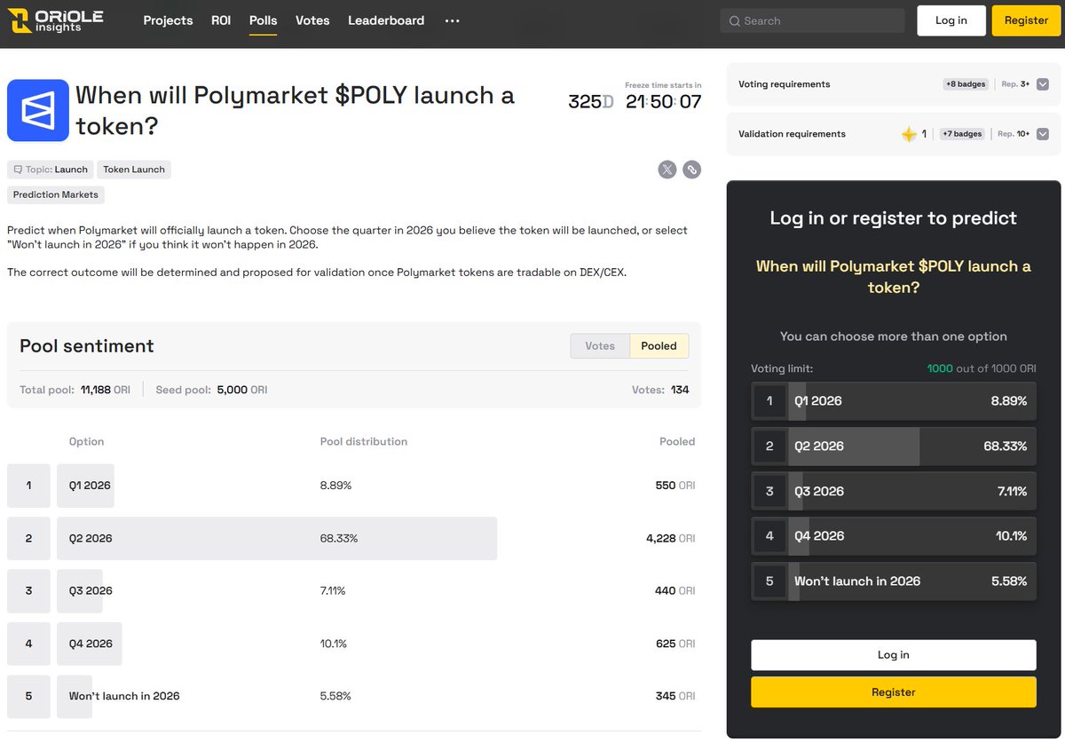Click Won't launch in 2026 table row
The height and width of the screenshot is (743, 1065).
tap(353, 697)
